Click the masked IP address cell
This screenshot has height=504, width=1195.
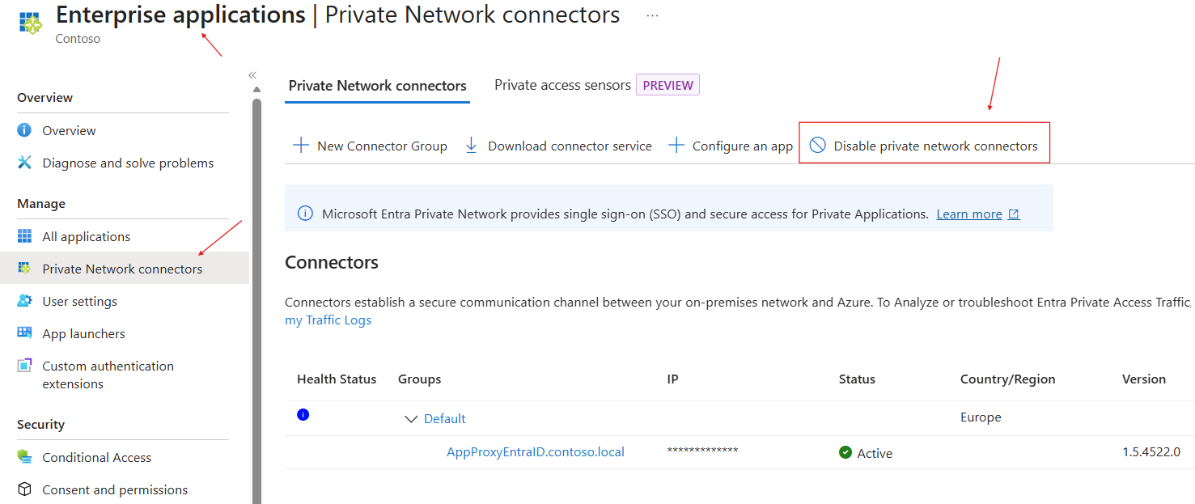pyautogui.click(x=702, y=451)
